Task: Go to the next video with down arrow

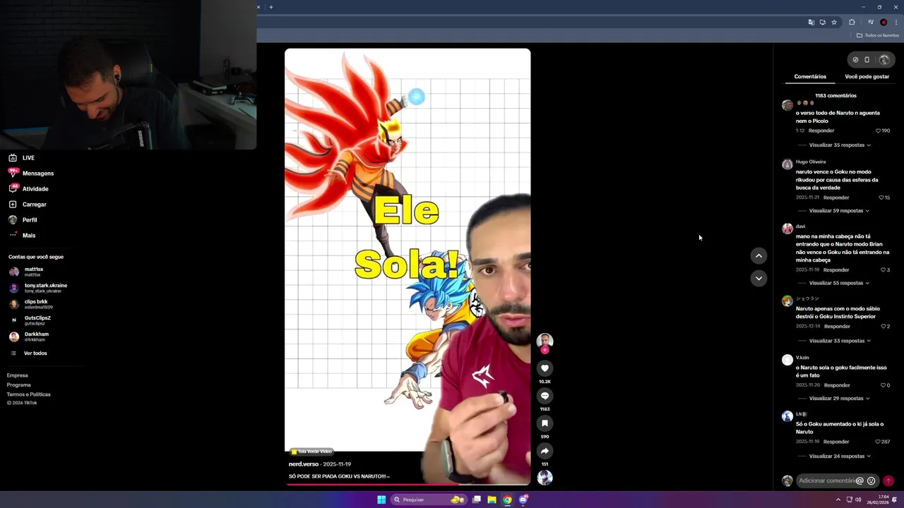Action: [759, 279]
